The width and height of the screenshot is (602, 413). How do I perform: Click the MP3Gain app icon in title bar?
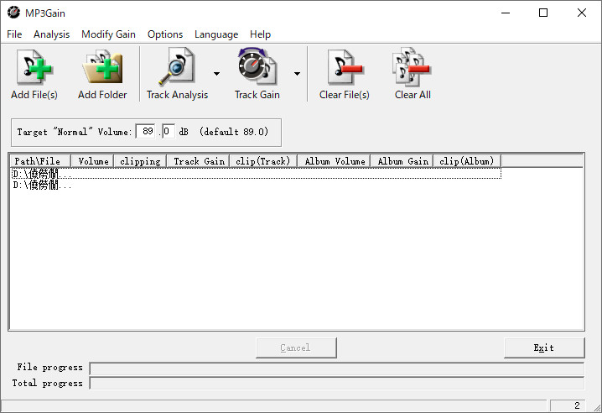click(13, 13)
